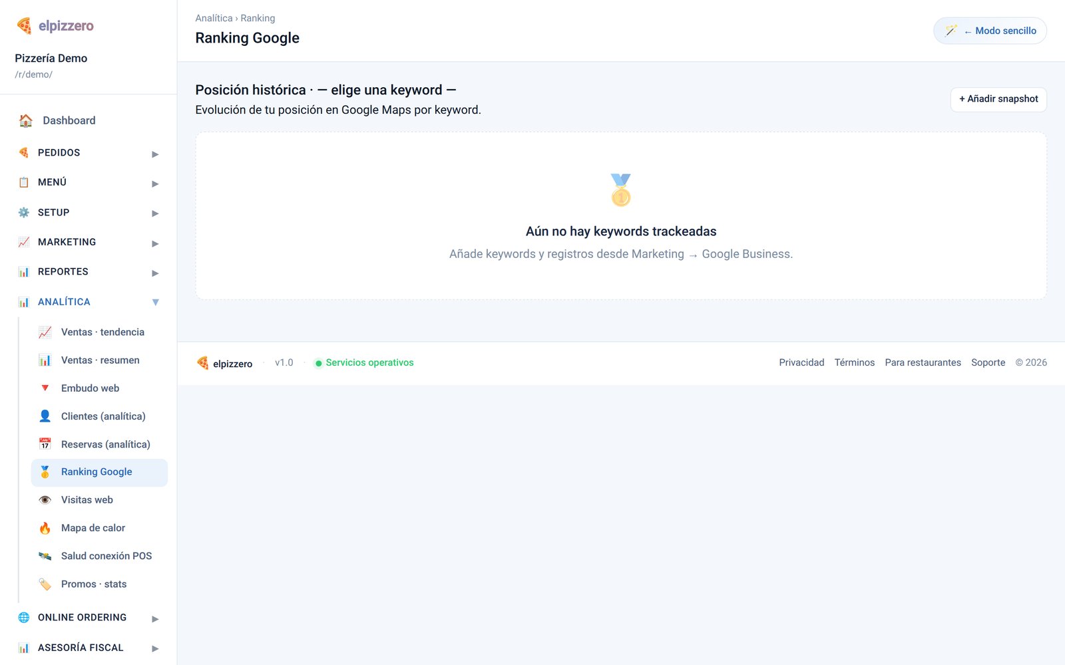1065x665 pixels.
Task: Click the Reservas calendar icon
Action: tap(45, 444)
